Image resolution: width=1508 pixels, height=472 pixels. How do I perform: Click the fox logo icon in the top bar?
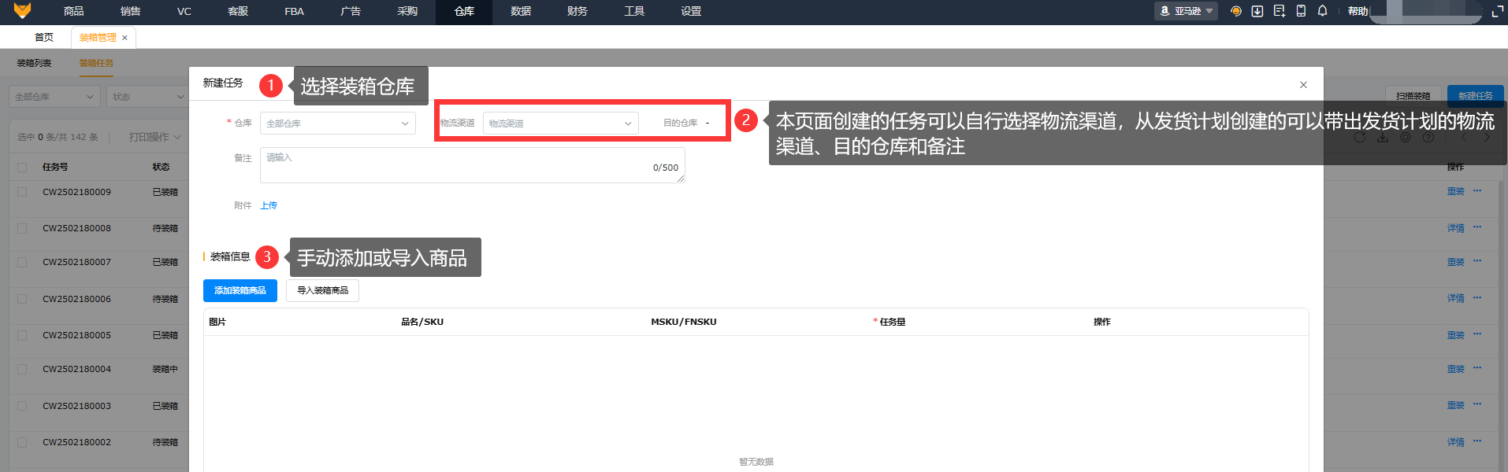point(23,10)
